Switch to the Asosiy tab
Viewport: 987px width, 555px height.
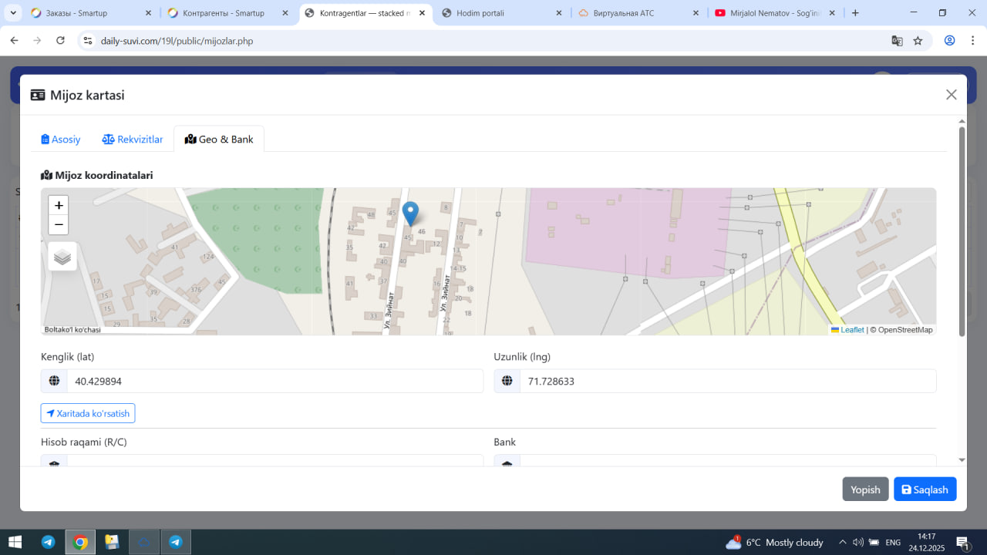click(x=61, y=140)
